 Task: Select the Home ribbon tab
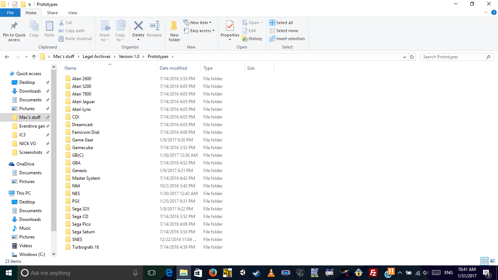[x=31, y=13]
